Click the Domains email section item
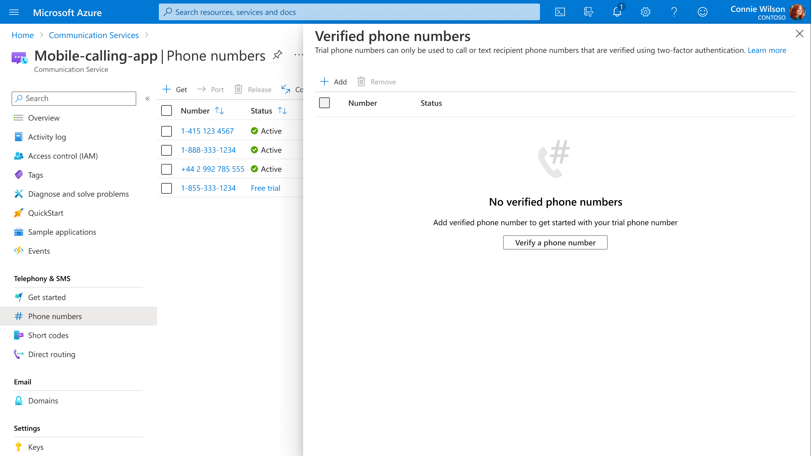 (43, 400)
